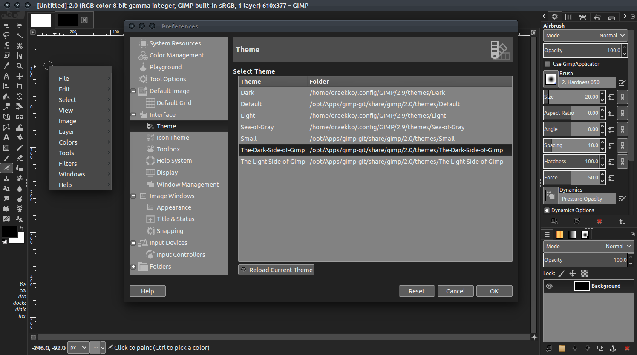The width and height of the screenshot is (637, 355).
Task: Select the Pencil tool
Action: point(20,148)
